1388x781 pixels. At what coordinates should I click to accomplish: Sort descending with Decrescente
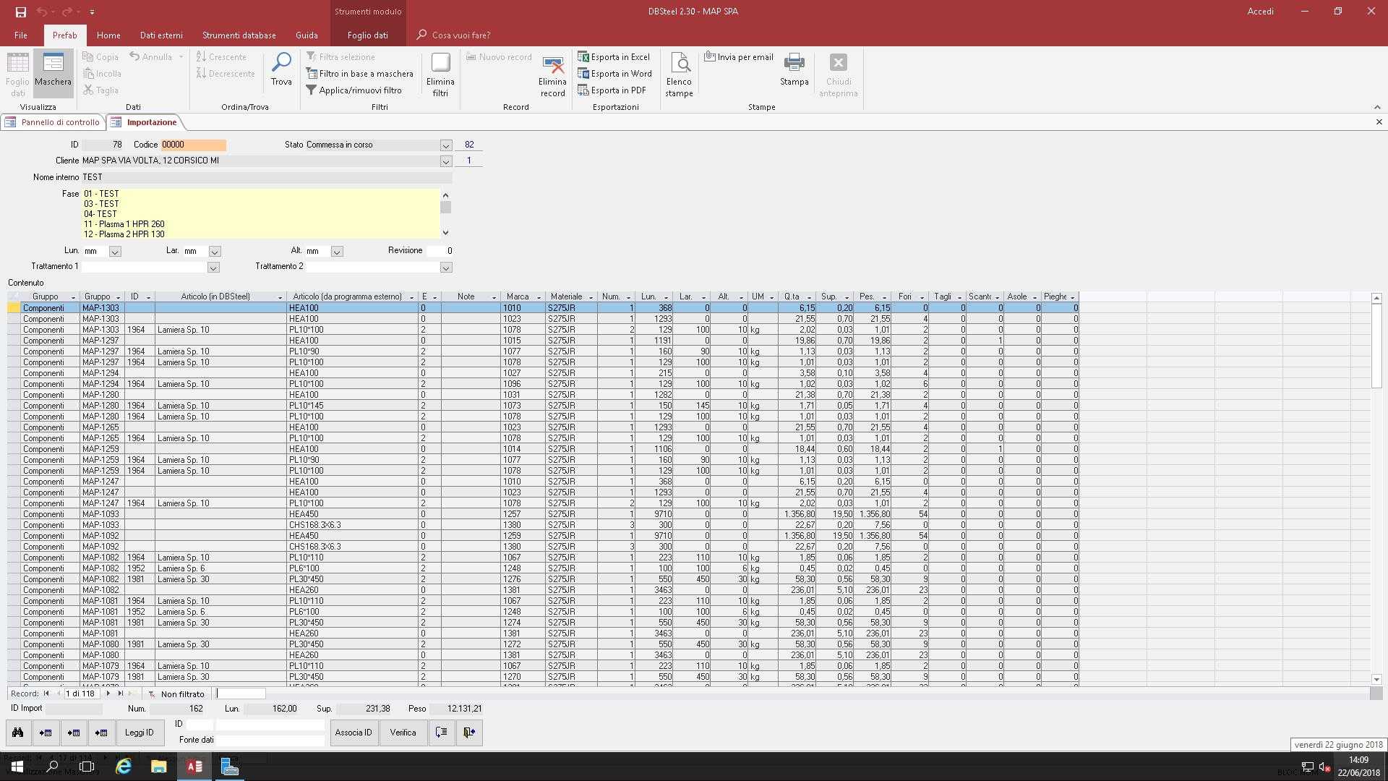226,73
